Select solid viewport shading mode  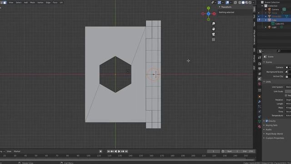tap(243, 2)
